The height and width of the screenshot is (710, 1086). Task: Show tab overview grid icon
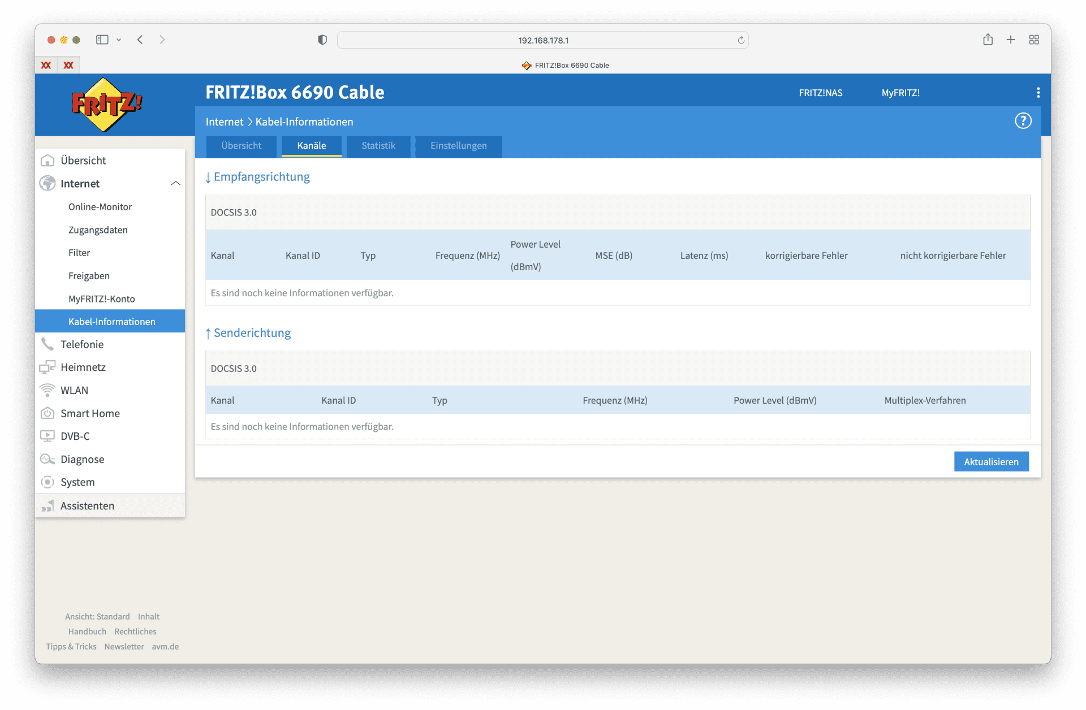[1034, 40]
